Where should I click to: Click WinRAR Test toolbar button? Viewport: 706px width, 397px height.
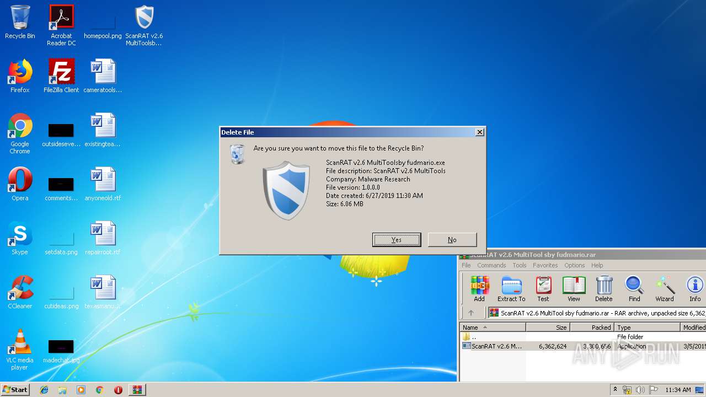click(x=543, y=289)
